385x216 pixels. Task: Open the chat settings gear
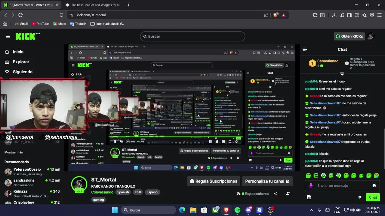360,197
